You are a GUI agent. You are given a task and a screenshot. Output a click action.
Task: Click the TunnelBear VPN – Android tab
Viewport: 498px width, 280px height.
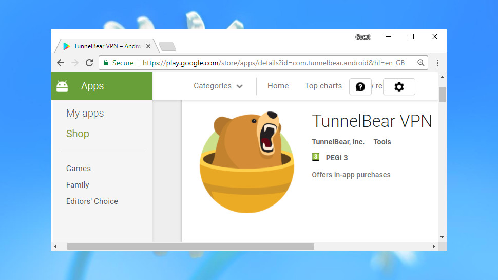[107, 46]
